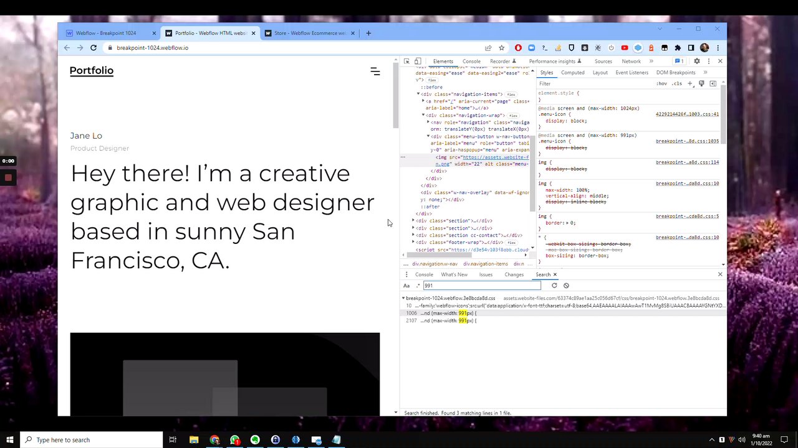
Task: Toggle Chrome side panel icon
Action: click(x=691, y=48)
